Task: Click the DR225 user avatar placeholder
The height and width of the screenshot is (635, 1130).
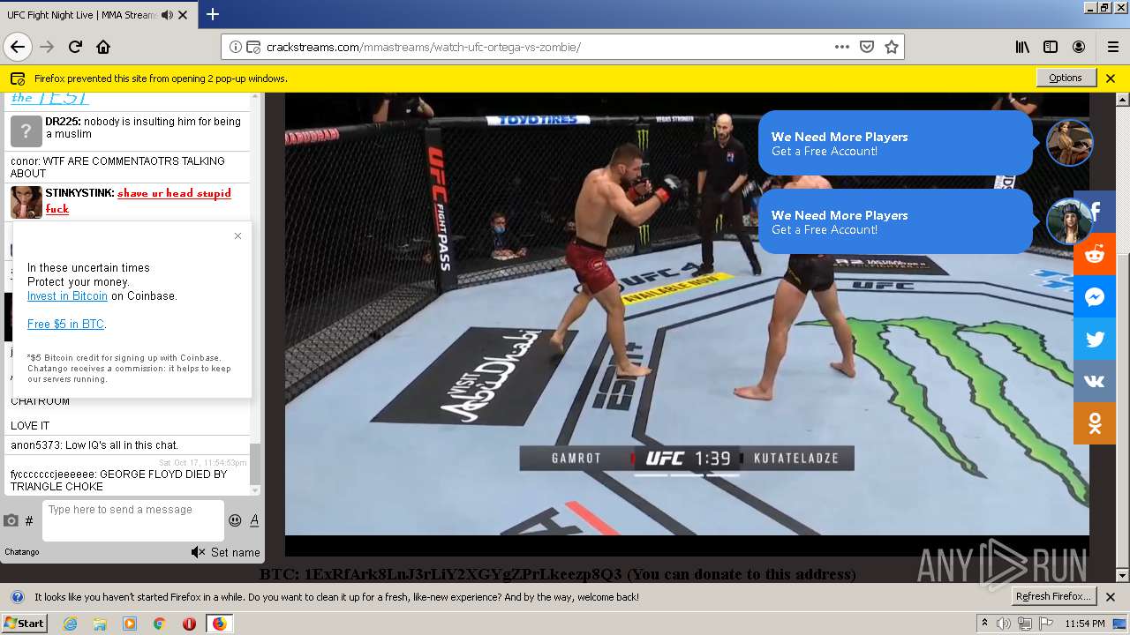Action: [26, 131]
